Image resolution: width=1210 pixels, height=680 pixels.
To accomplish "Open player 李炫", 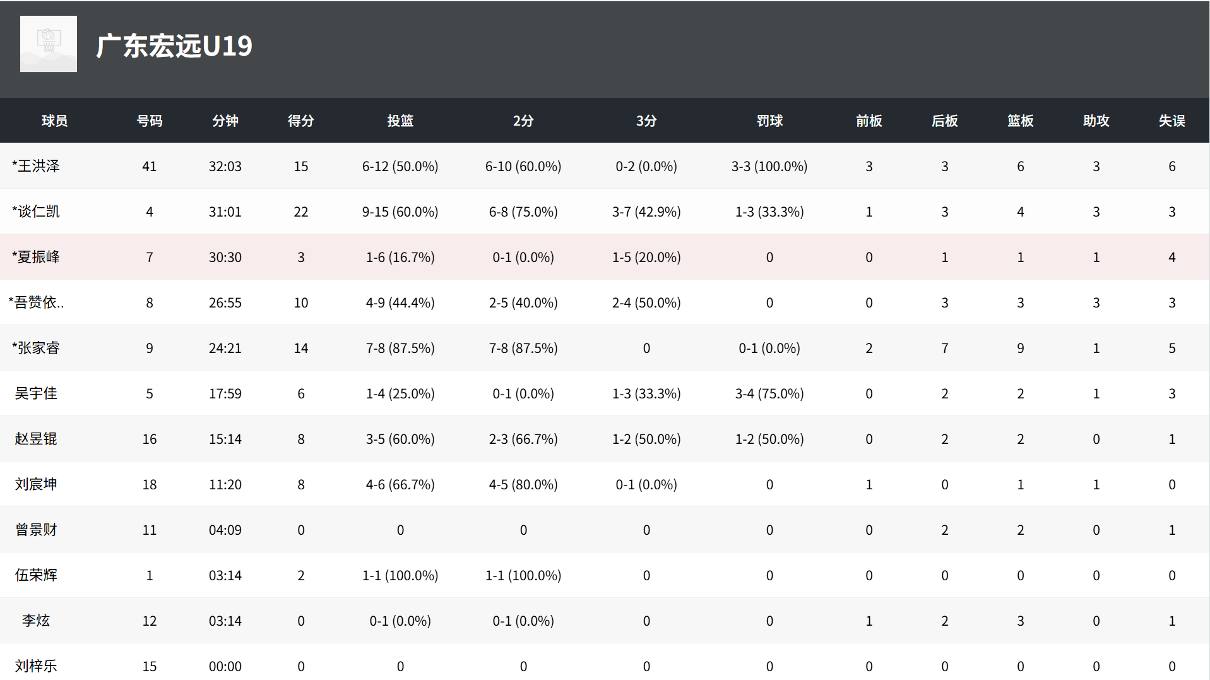I will click(36, 621).
